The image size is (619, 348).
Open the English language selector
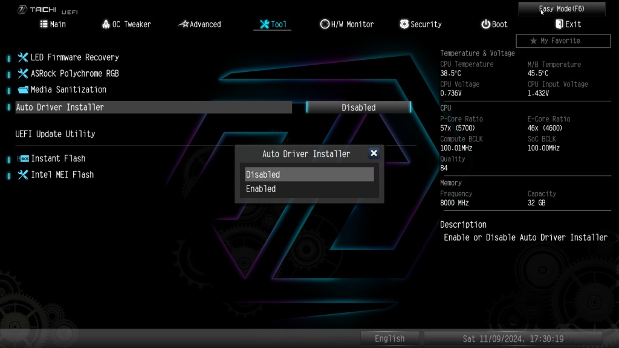pyautogui.click(x=390, y=338)
